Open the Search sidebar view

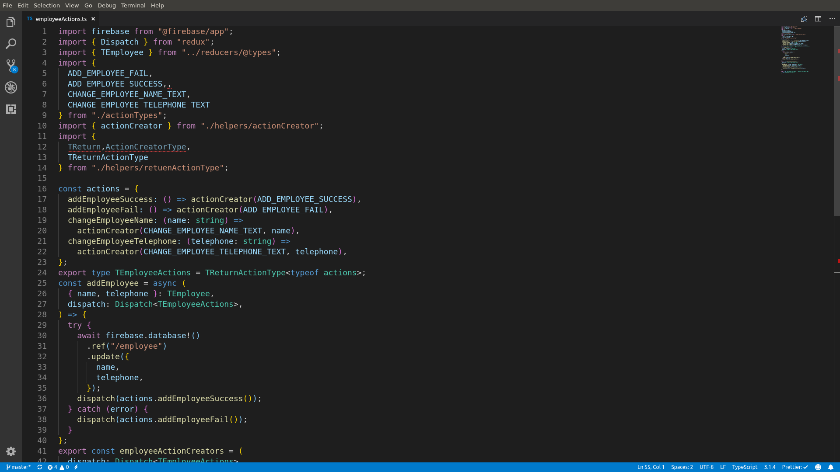click(11, 44)
